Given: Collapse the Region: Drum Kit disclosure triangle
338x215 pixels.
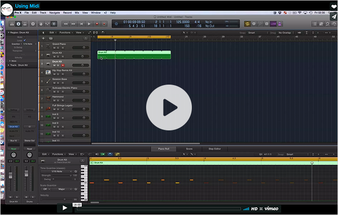Looking at the screenshot, I should (x=9, y=32).
